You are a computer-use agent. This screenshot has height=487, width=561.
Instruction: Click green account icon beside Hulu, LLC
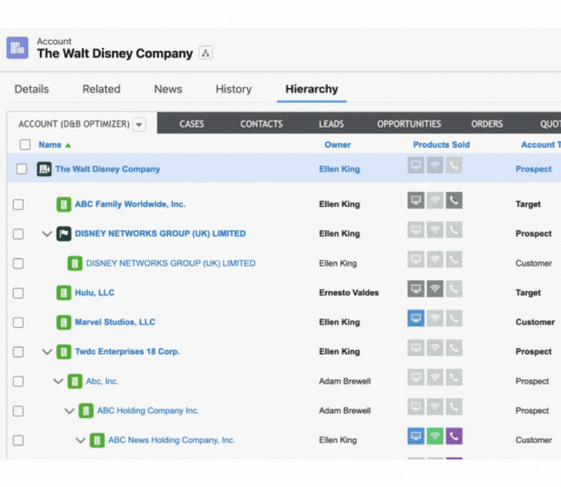pos(64,293)
